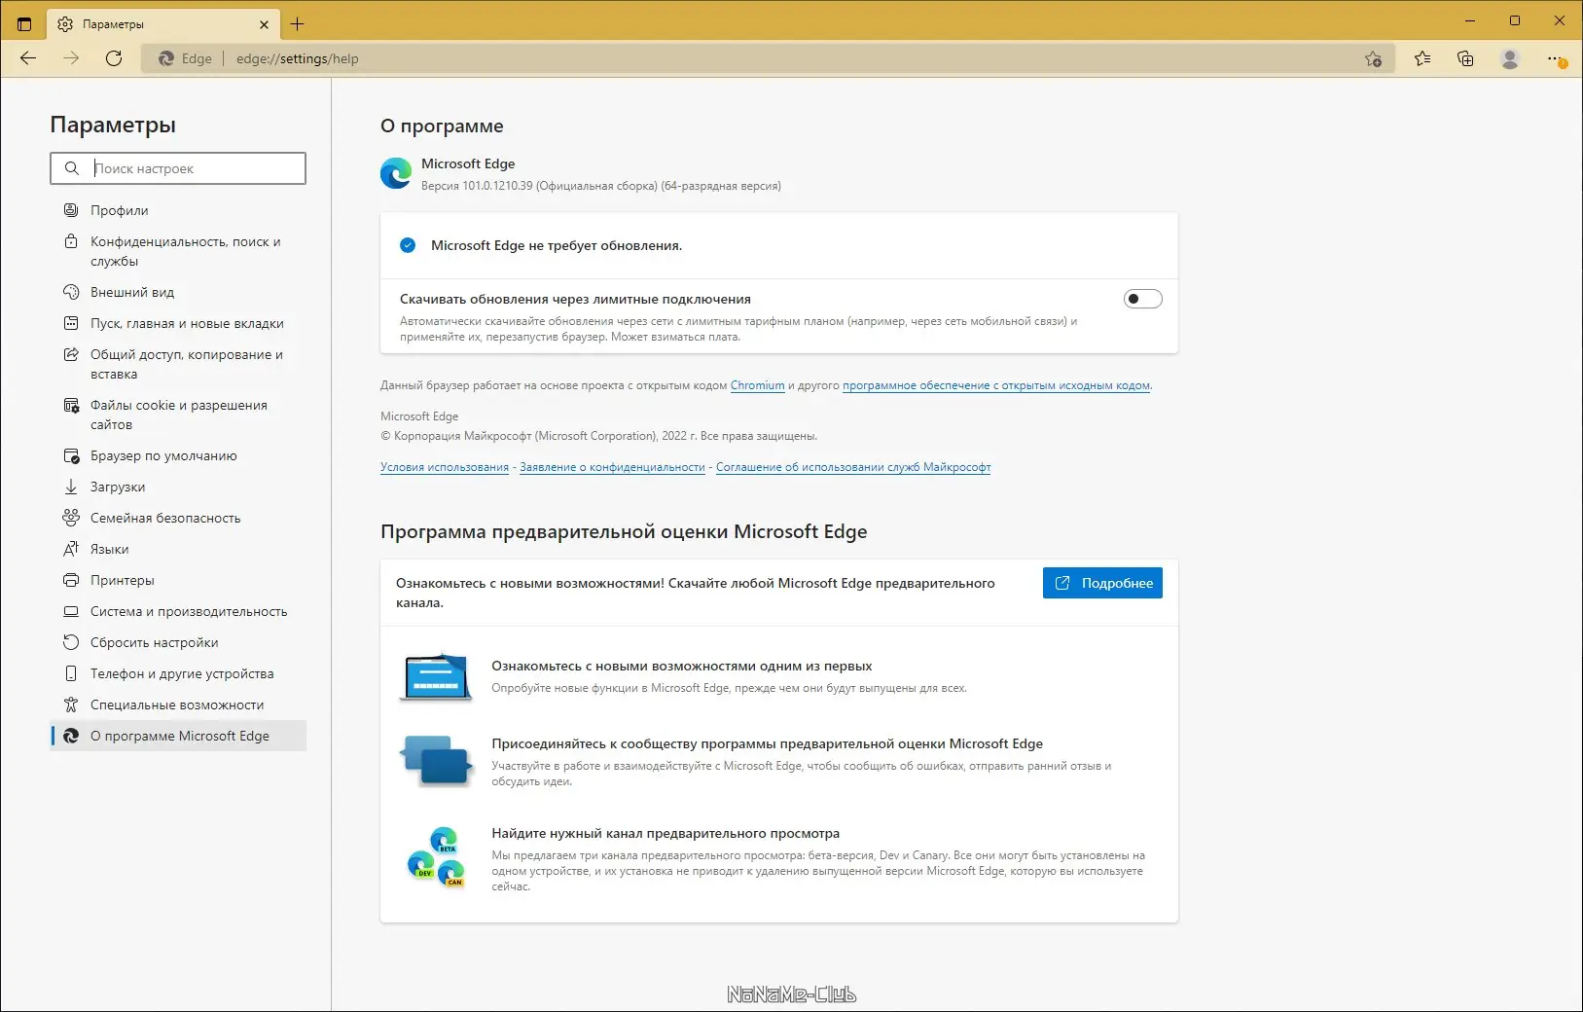1583x1012 pixels.
Task: Open Заявление о конфиденциальности link
Action: point(612,467)
